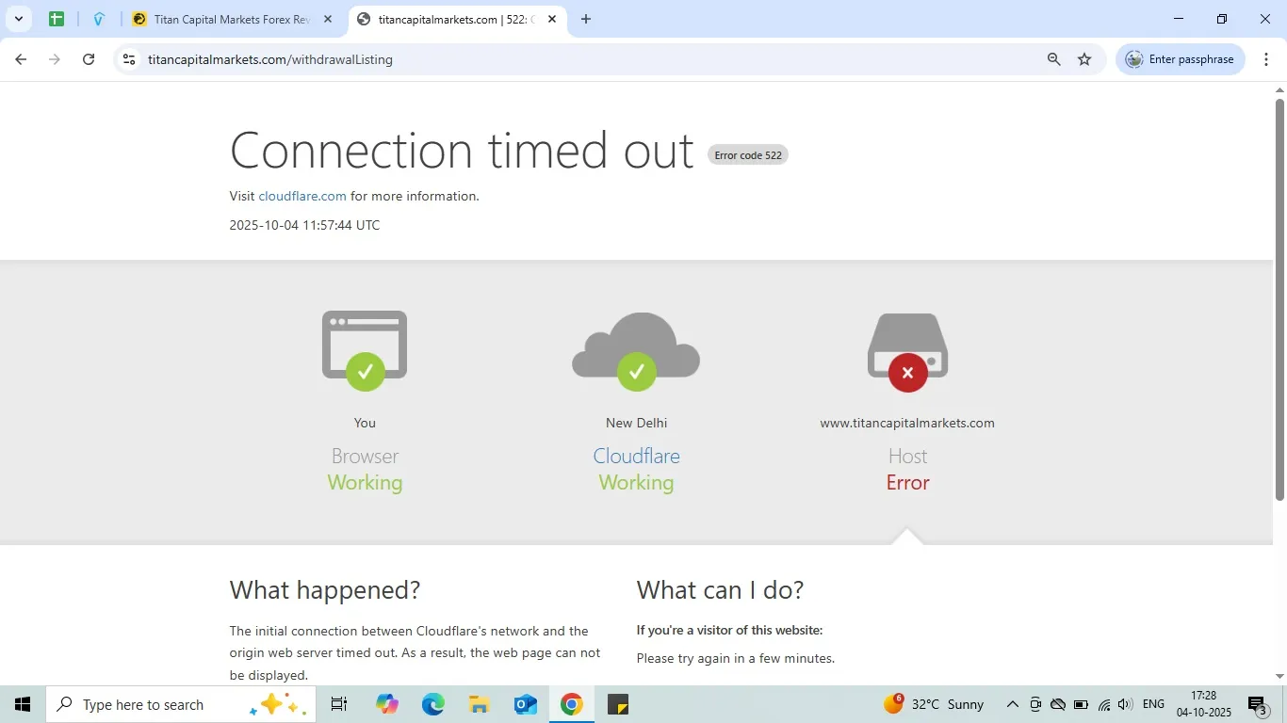Click the scrollbar up arrow
Viewport: 1287px width, 723px height.
pos(1279,89)
